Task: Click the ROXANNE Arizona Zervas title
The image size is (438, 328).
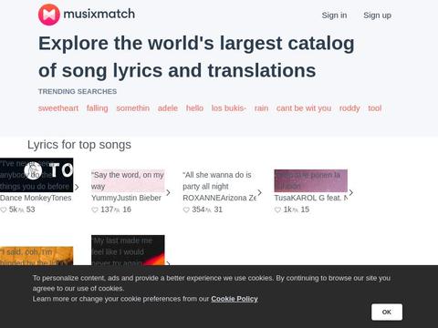Action: [x=220, y=198]
